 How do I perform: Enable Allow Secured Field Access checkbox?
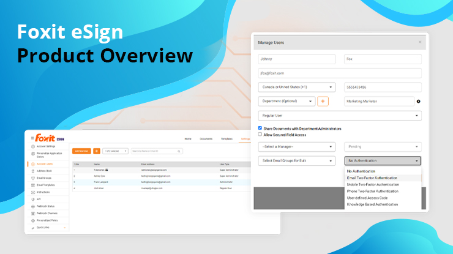pos(260,134)
